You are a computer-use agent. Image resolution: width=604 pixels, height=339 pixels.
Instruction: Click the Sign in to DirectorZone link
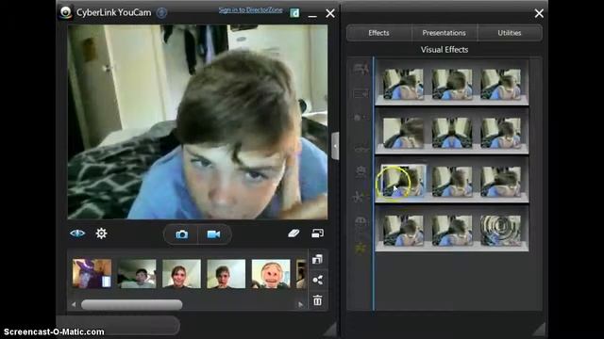[250, 10]
